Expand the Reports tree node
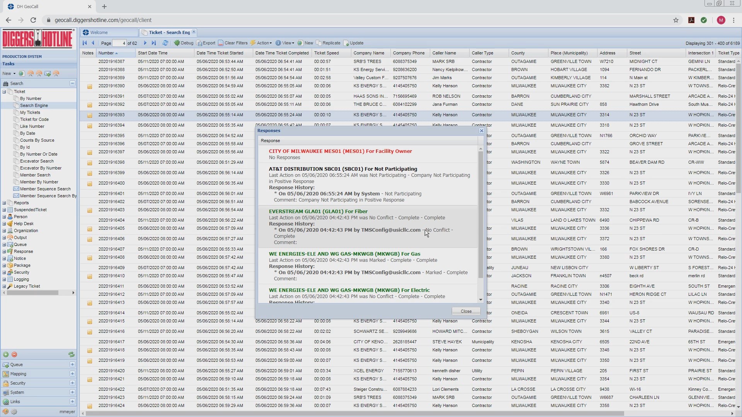 pyautogui.click(x=4, y=203)
